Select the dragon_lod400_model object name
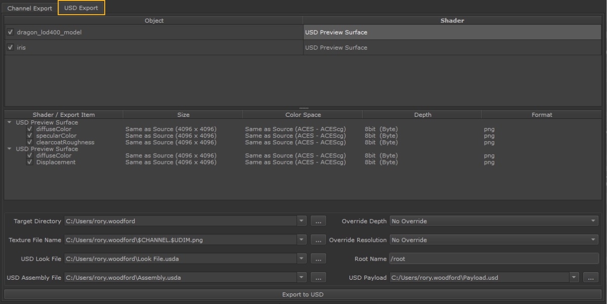The height and width of the screenshot is (304, 607). pyautogui.click(x=49, y=32)
